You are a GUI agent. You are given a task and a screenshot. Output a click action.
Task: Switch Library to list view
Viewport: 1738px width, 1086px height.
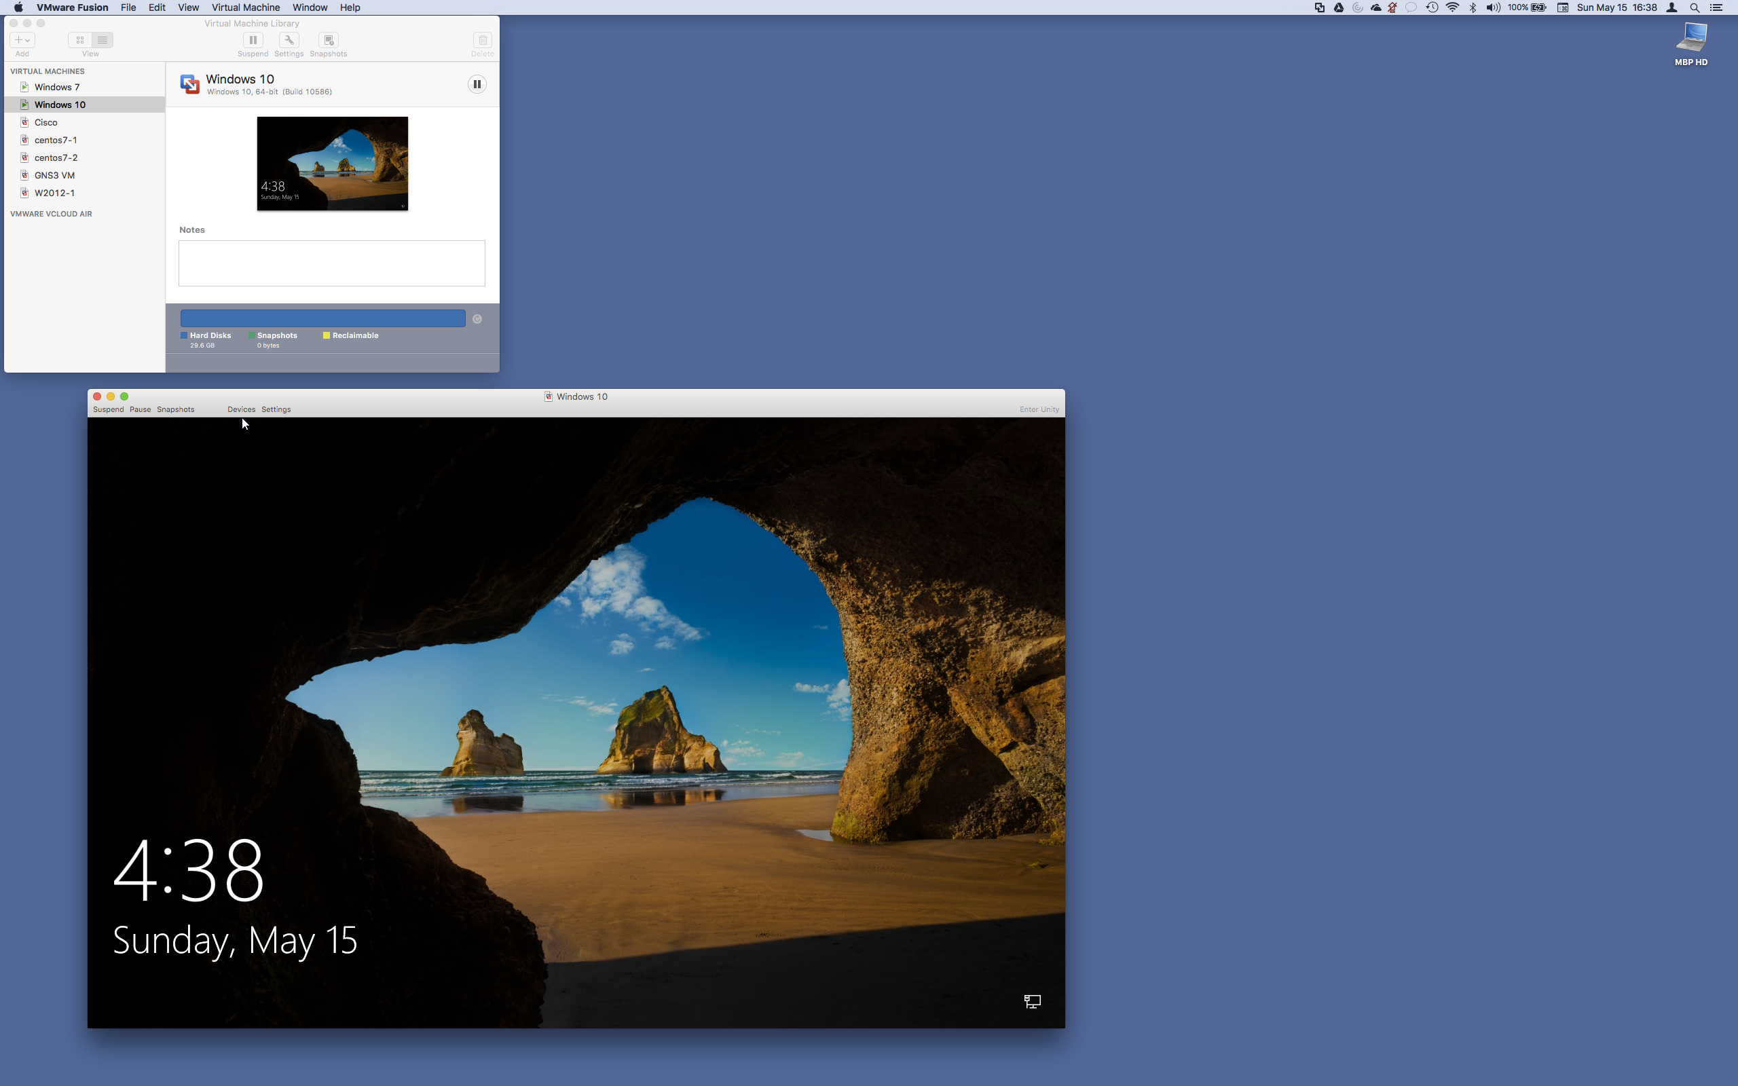coord(102,40)
